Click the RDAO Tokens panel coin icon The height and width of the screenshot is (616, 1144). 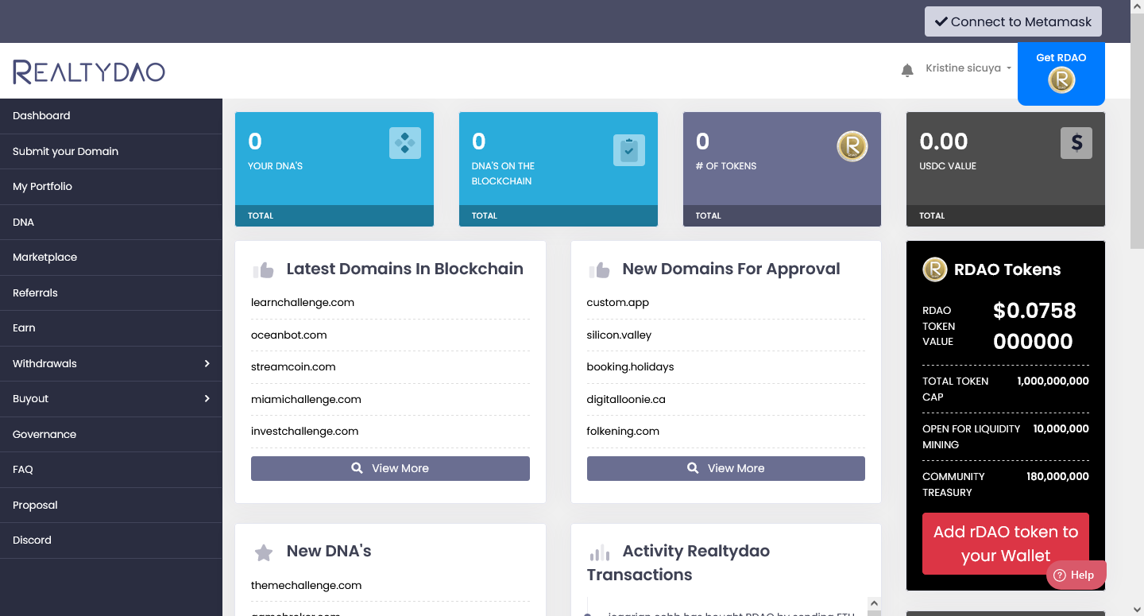[x=934, y=269]
